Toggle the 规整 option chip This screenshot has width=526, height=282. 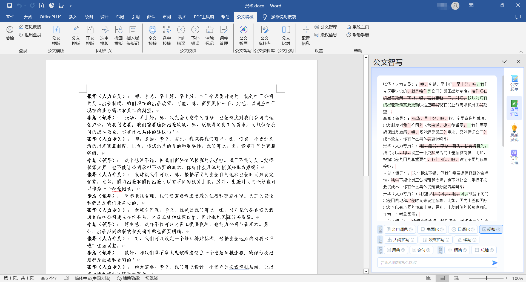(491, 229)
